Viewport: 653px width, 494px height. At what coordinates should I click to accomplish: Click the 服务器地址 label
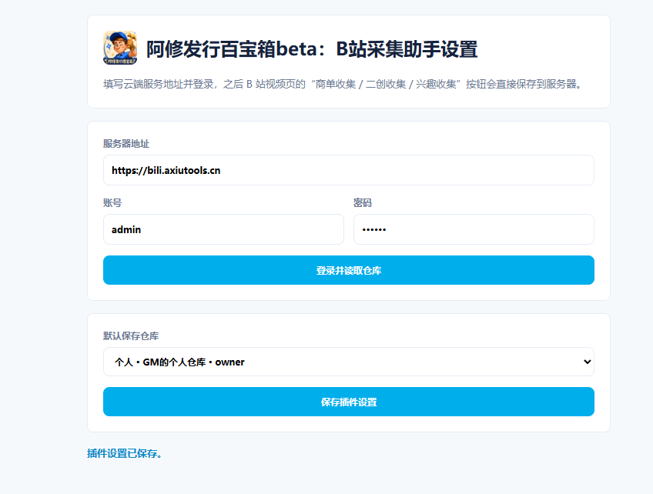tap(126, 144)
